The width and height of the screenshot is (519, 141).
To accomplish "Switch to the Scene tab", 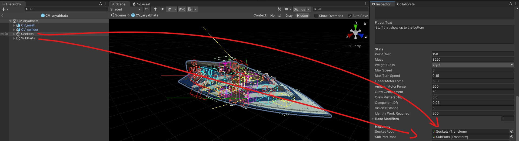I will point(118,4).
